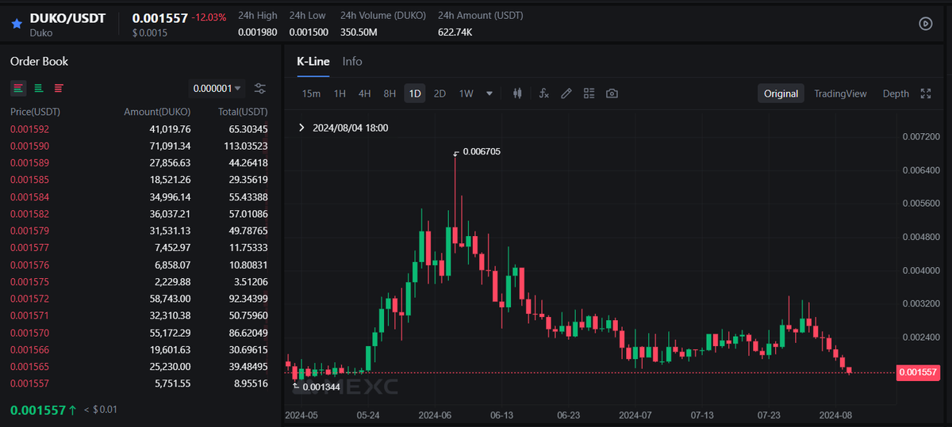The image size is (952, 427).
Task: Click the total 113.03523 in order book
Action: coord(245,146)
